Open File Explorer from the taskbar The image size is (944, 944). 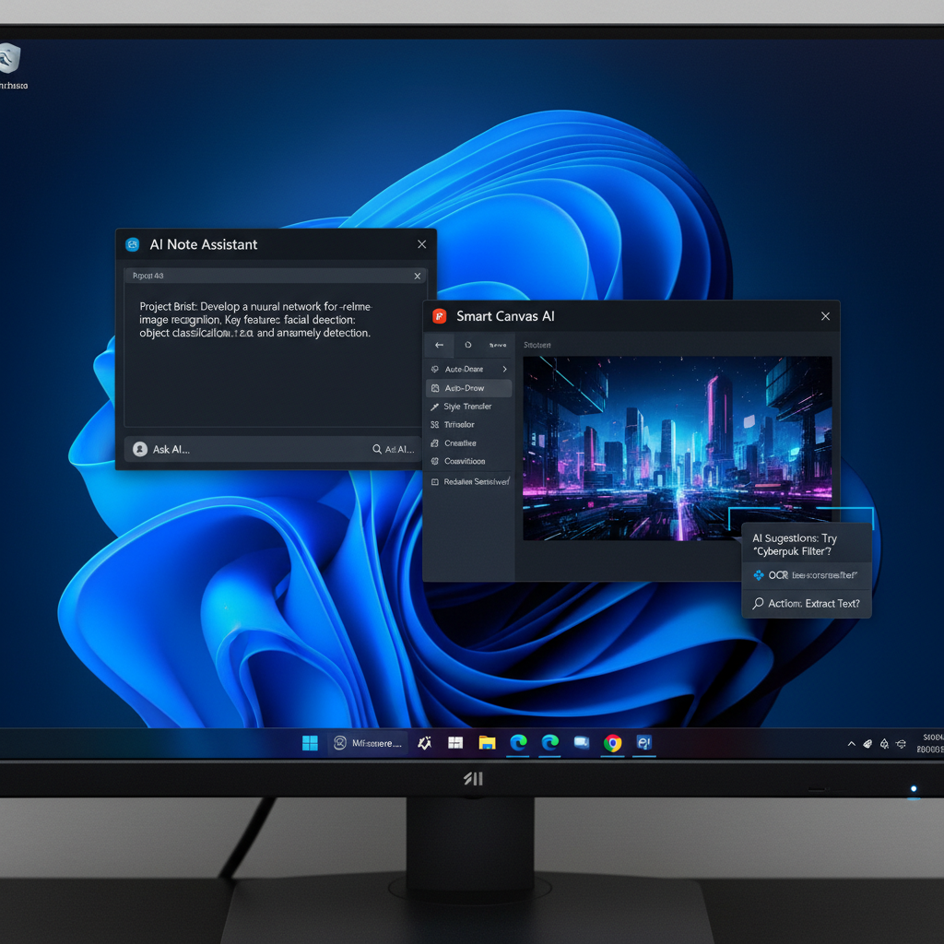click(x=487, y=743)
